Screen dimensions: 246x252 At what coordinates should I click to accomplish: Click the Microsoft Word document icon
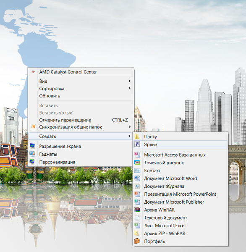point(137,178)
